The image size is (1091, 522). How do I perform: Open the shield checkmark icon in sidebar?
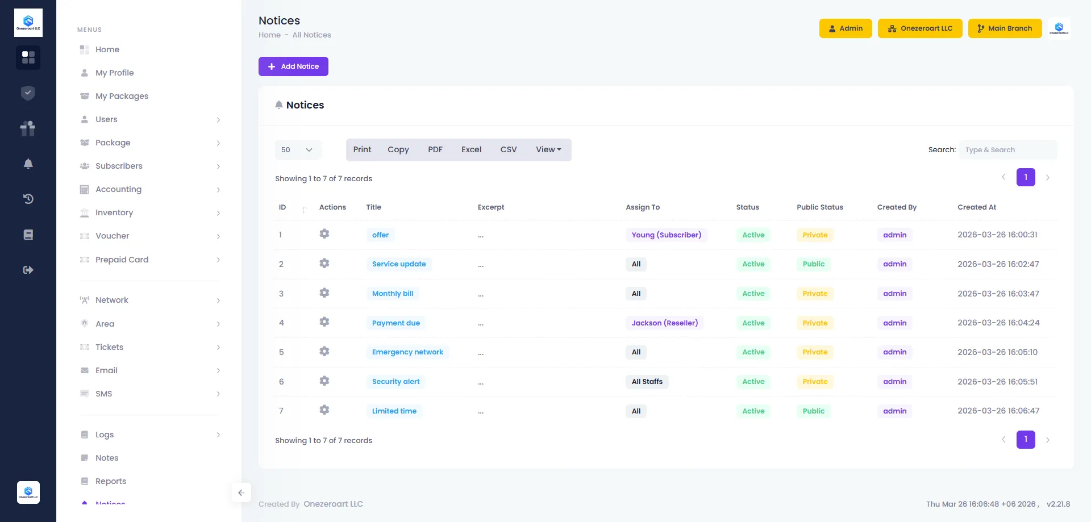pyautogui.click(x=28, y=93)
